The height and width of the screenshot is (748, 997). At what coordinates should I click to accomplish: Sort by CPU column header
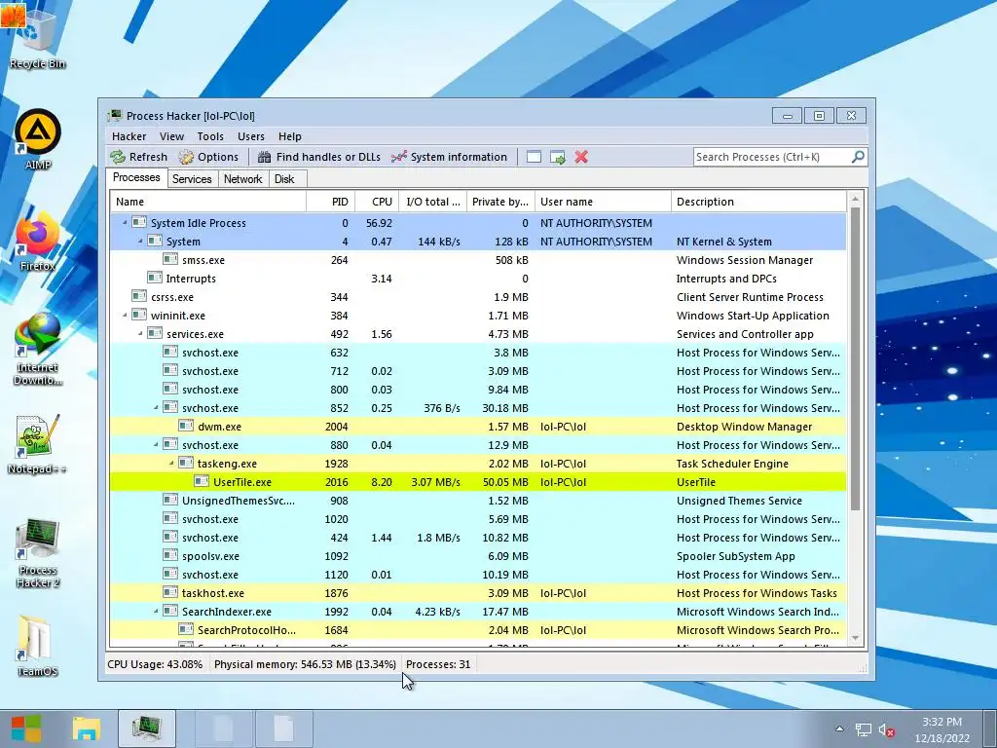click(378, 202)
